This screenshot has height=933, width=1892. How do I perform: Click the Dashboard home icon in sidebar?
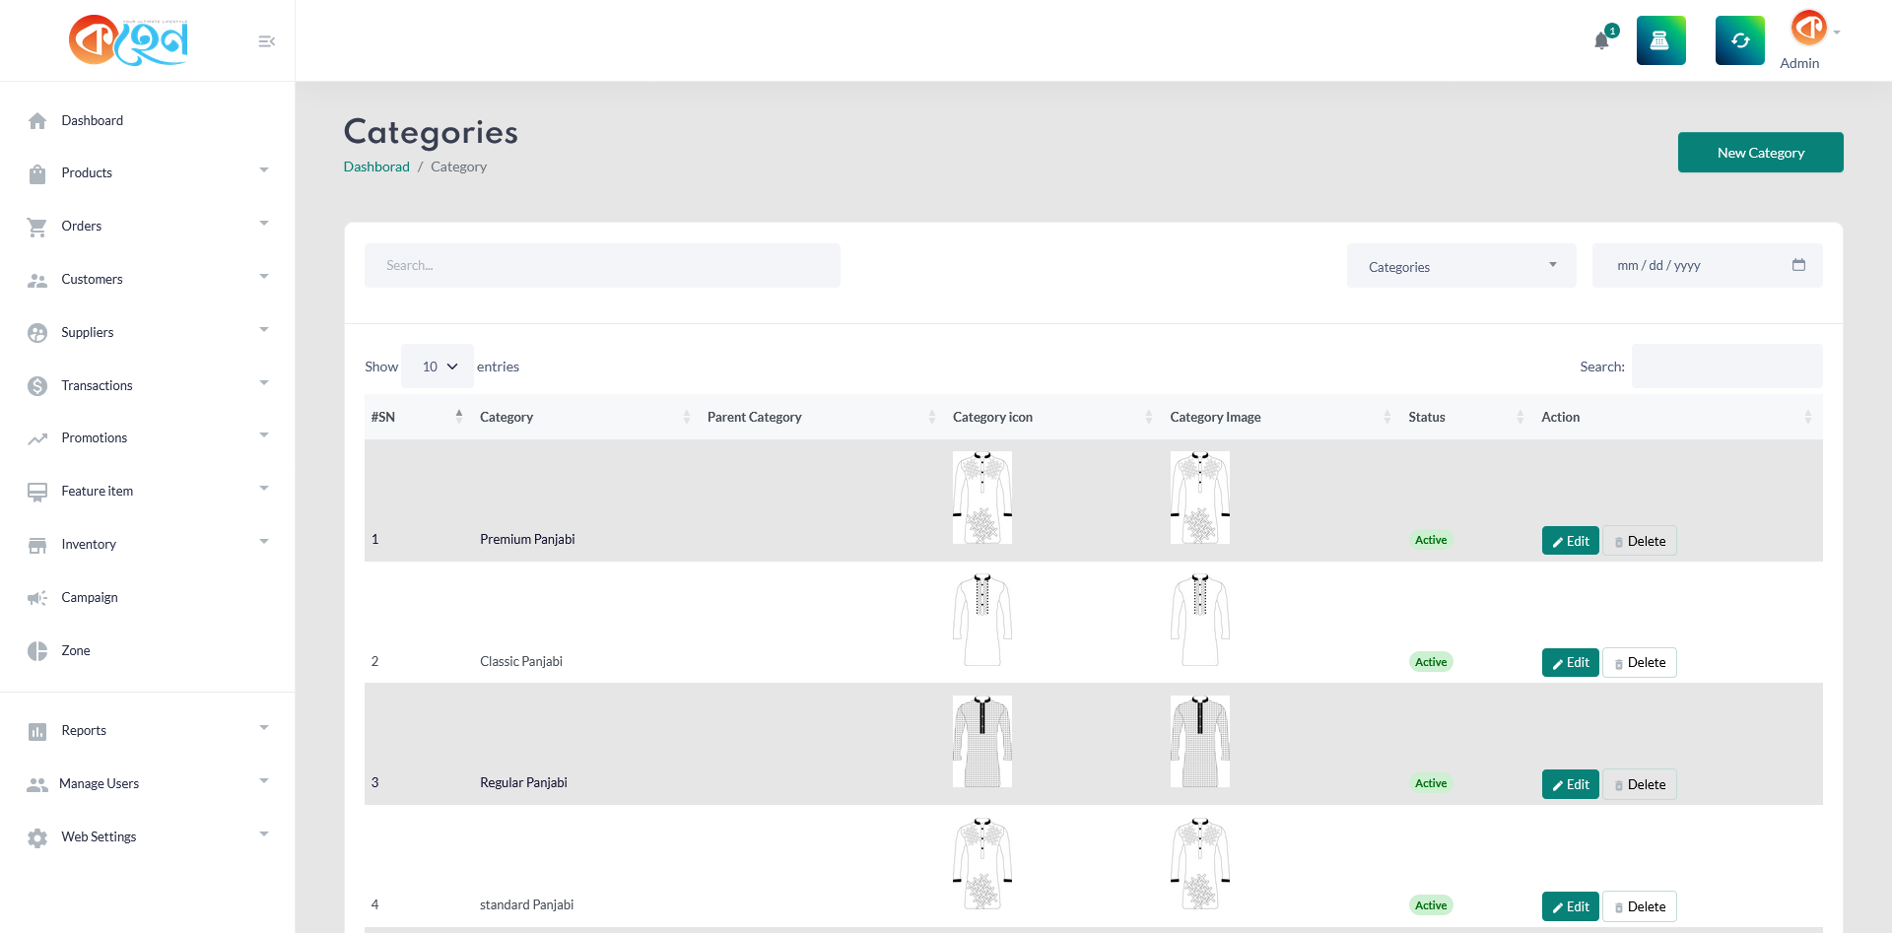[x=37, y=121]
